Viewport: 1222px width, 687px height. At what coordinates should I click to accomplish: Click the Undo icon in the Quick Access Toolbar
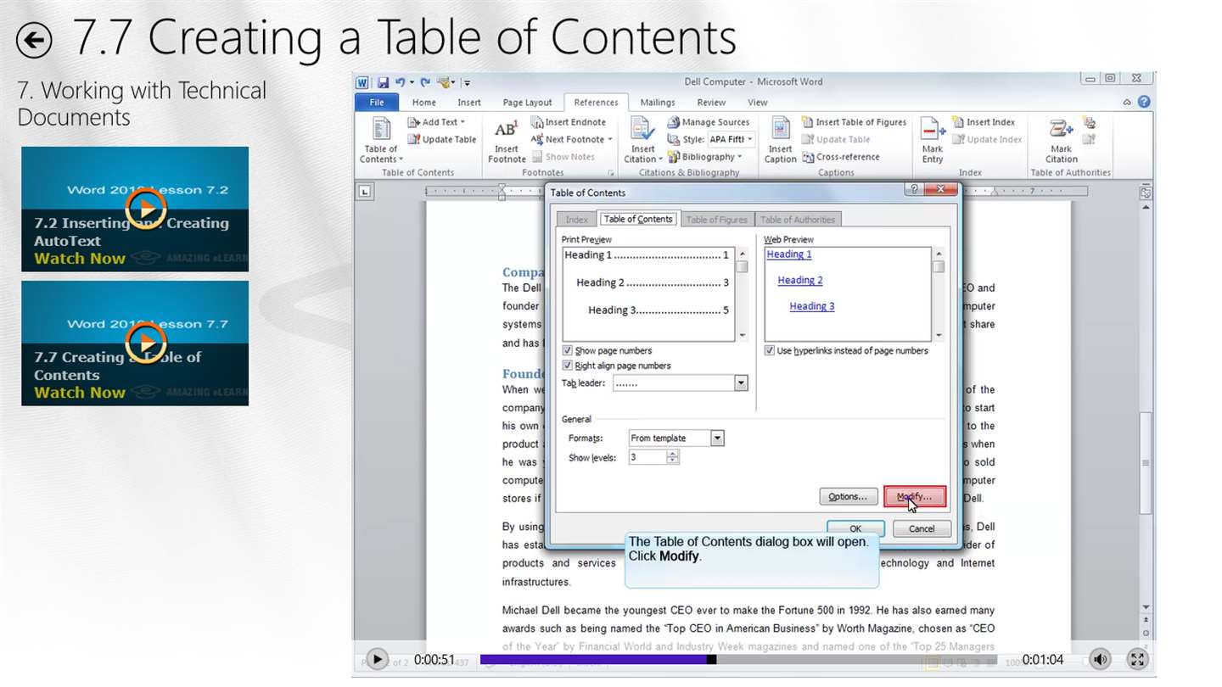point(400,82)
